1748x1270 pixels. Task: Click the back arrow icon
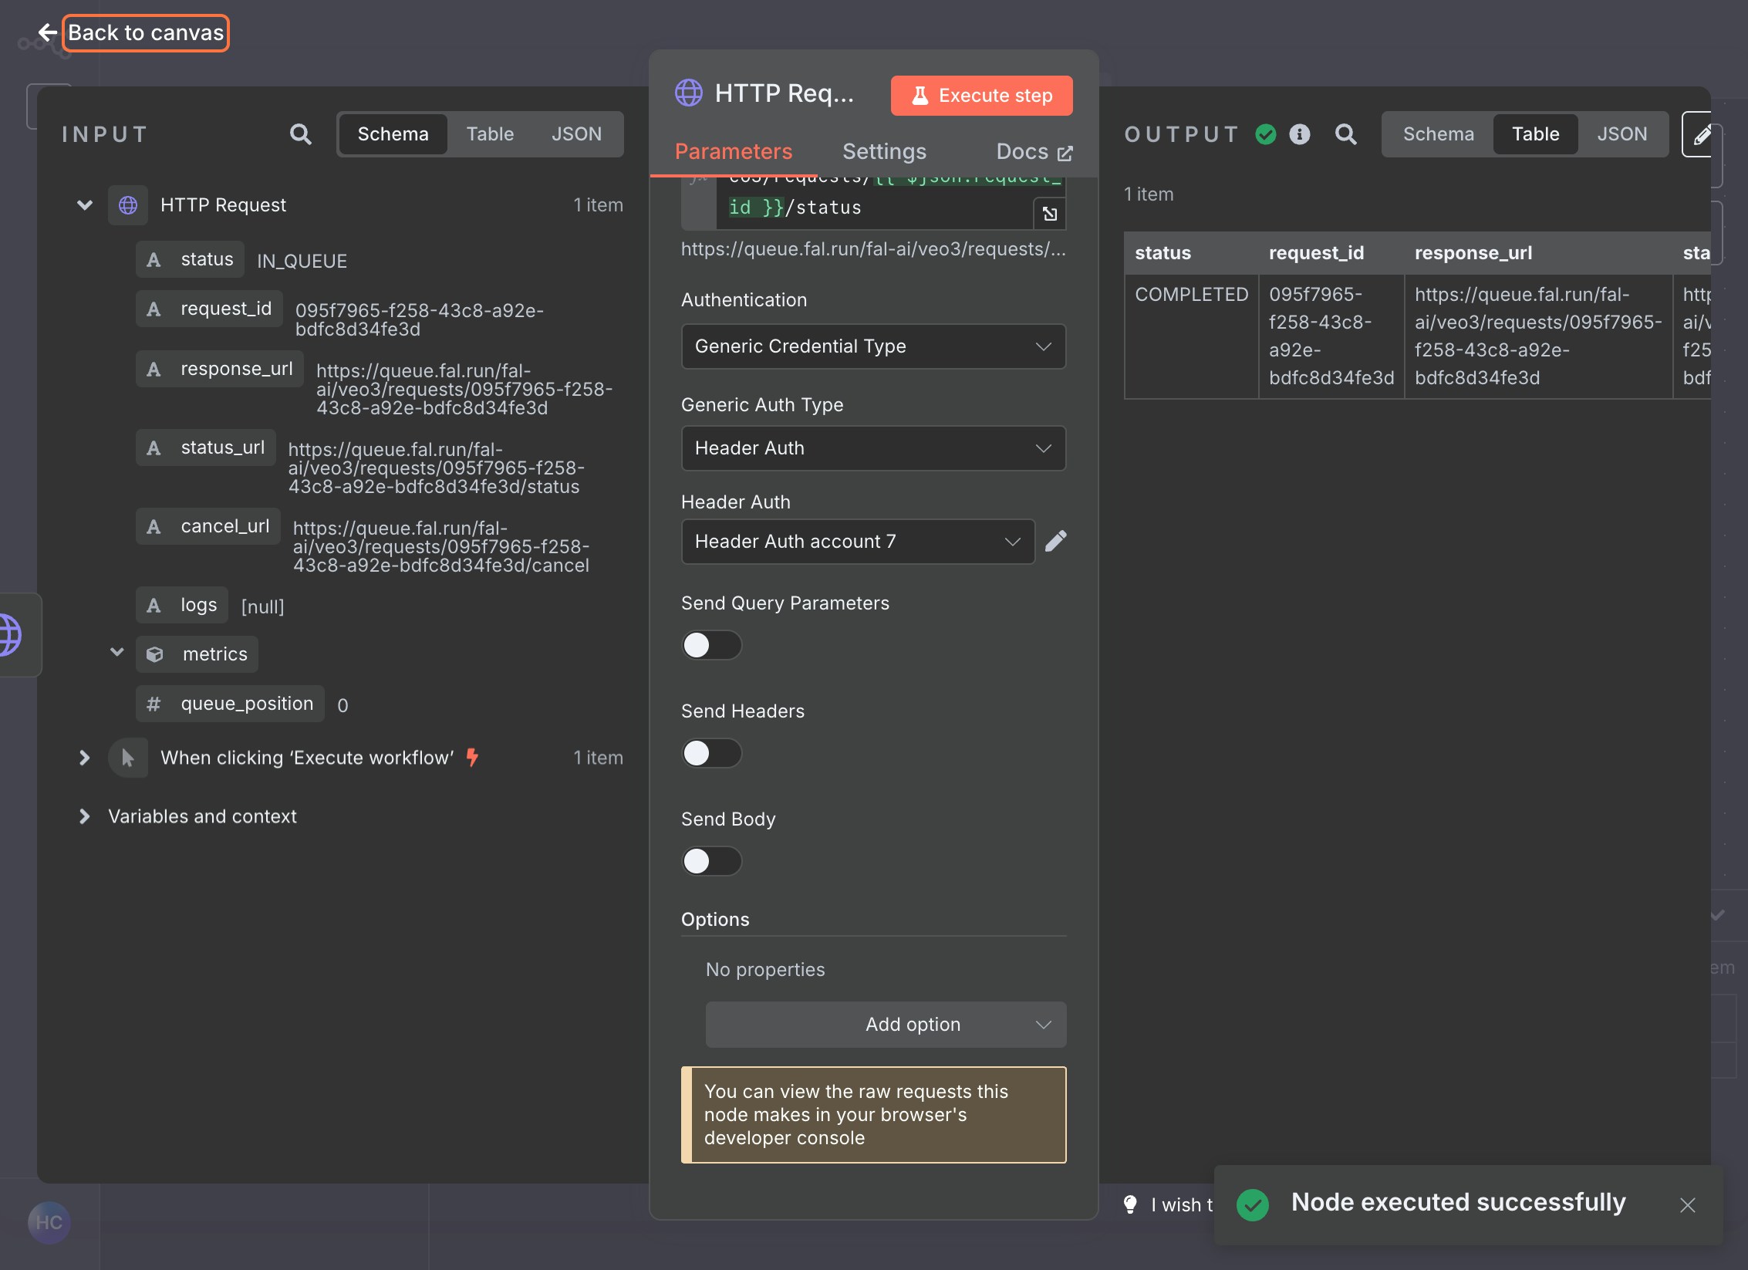tap(48, 32)
